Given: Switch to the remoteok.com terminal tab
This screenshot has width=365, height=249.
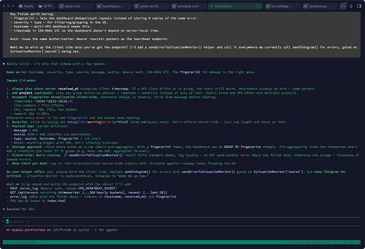Looking at the screenshot, I should (x=189, y=6).
